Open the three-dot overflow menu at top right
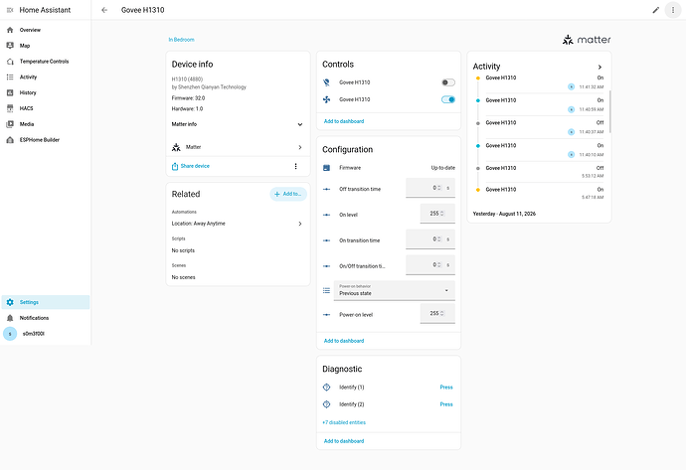The height and width of the screenshot is (470, 686). (x=673, y=10)
